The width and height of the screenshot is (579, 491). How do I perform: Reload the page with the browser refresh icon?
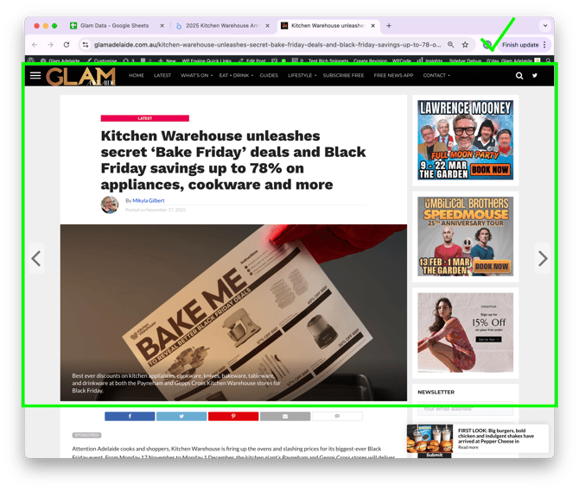(x=67, y=44)
